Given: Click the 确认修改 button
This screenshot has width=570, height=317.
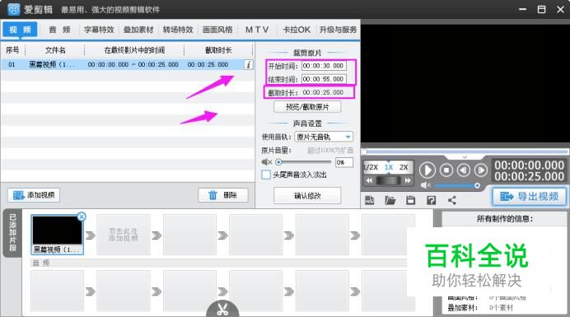Looking at the screenshot, I should [x=307, y=196].
